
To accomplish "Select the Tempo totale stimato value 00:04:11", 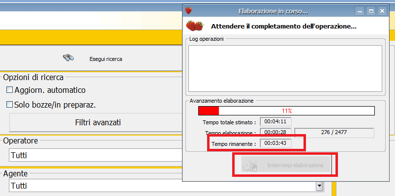I will 275,122.
